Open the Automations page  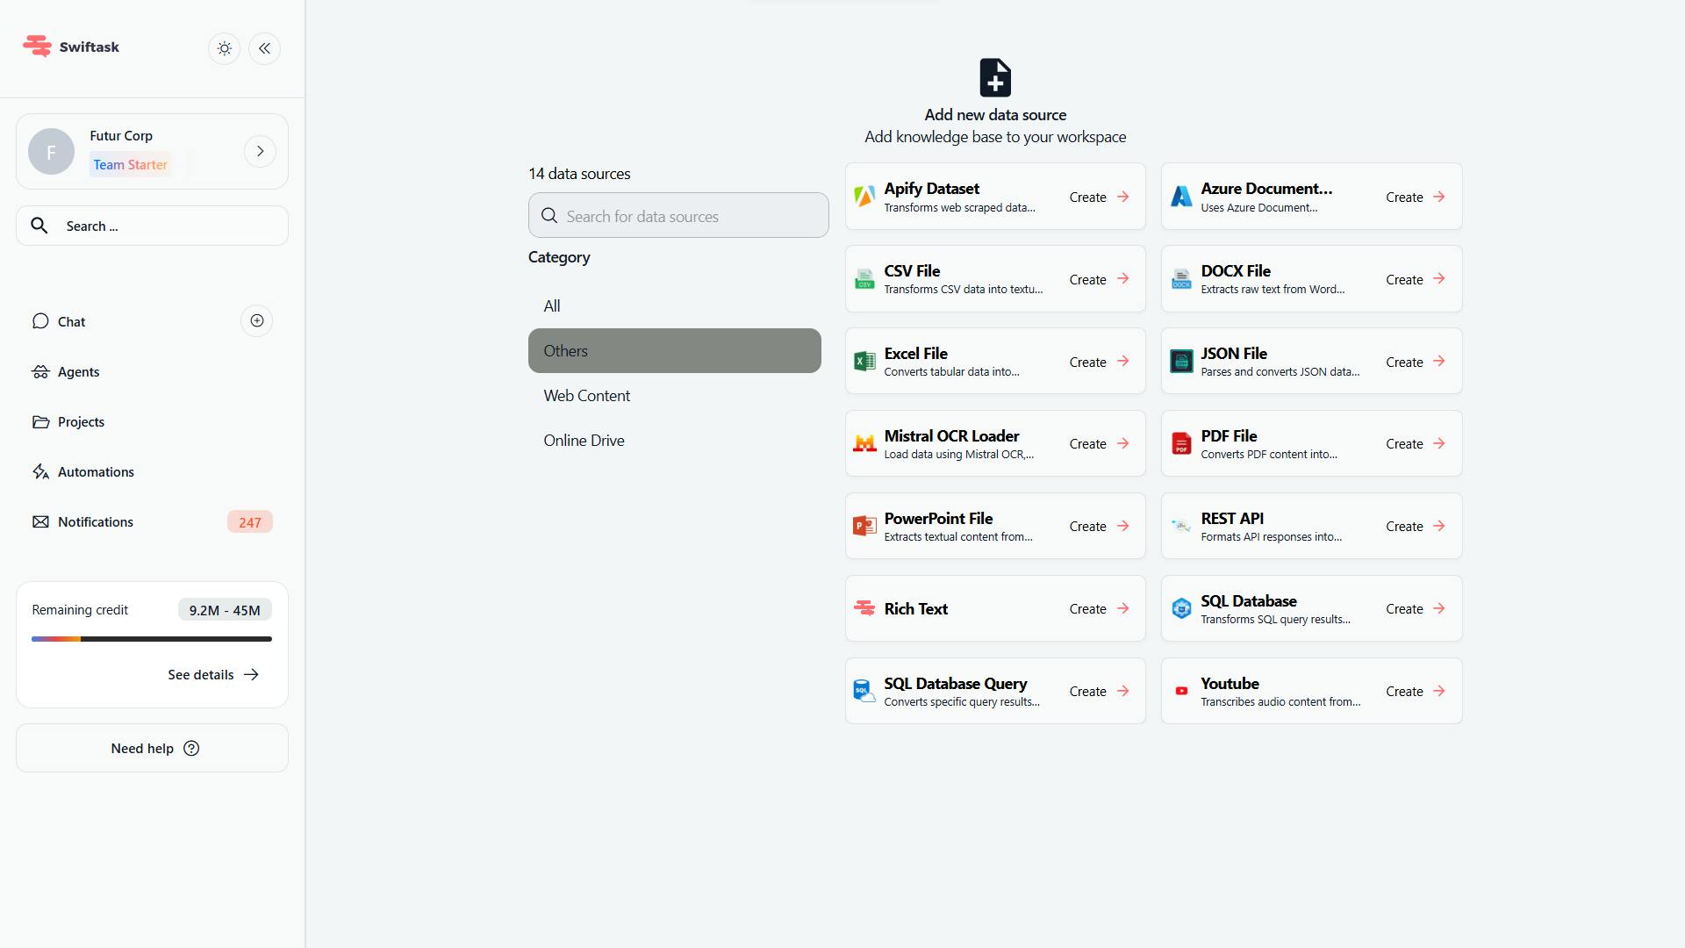pos(96,472)
